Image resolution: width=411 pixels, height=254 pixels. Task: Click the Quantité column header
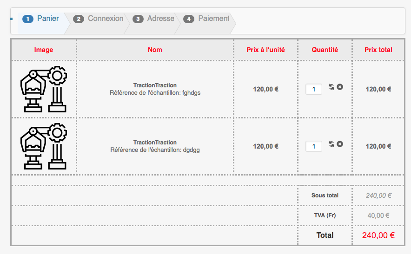(325, 50)
